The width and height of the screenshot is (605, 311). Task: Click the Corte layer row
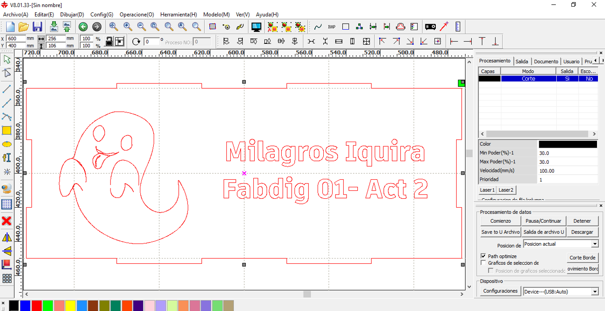click(x=528, y=78)
